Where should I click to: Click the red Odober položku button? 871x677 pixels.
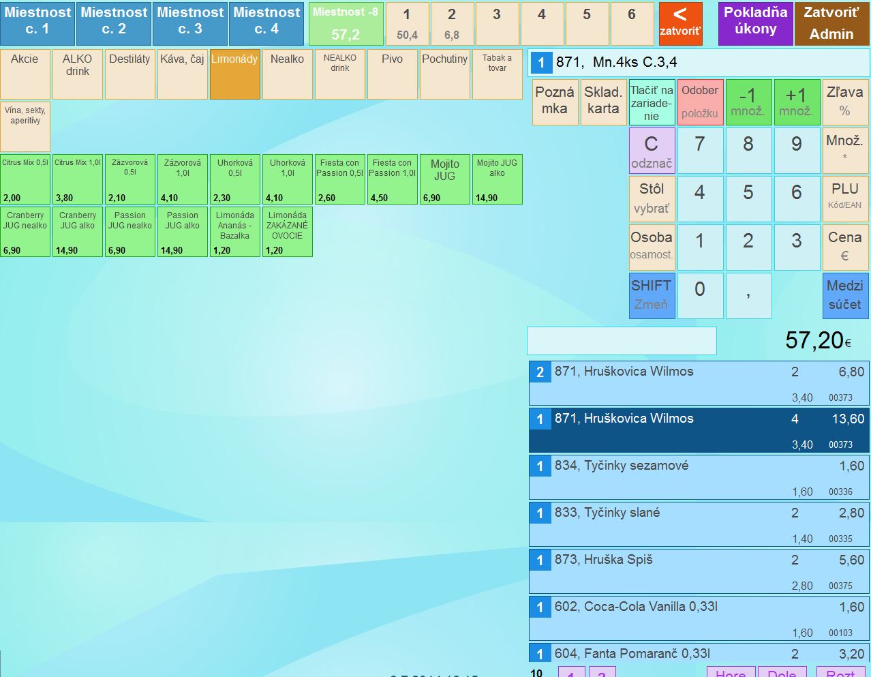tap(700, 102)
